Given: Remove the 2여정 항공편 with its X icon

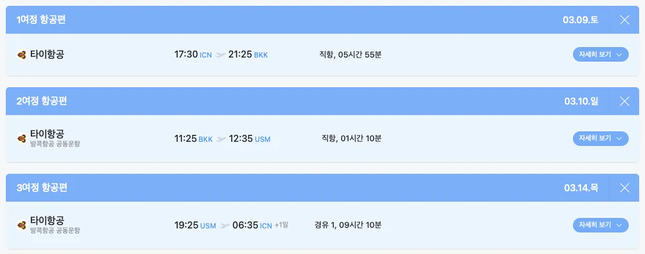Looking at the screenshot, I should (625, 101).
